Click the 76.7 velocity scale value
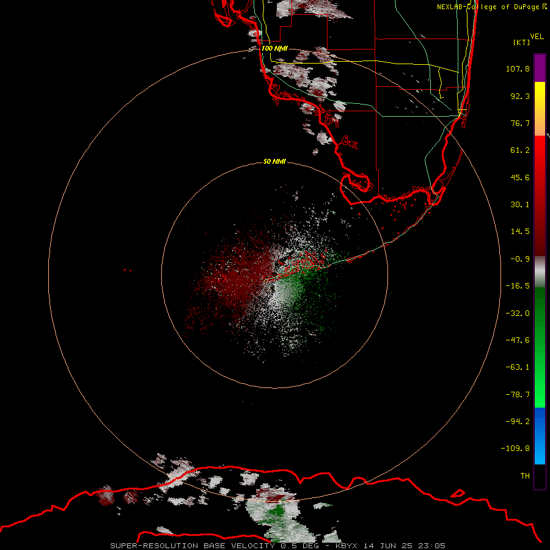 pos(520,123)
